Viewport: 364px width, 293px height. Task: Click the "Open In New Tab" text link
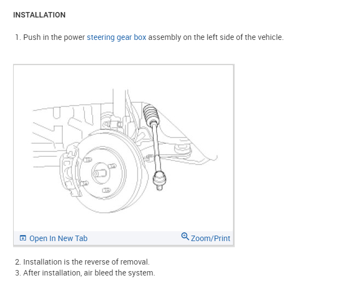coord(58,238)
